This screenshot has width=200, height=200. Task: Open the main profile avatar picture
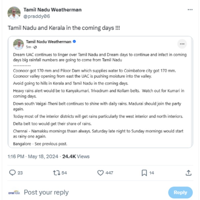click(x=14, y=13)
